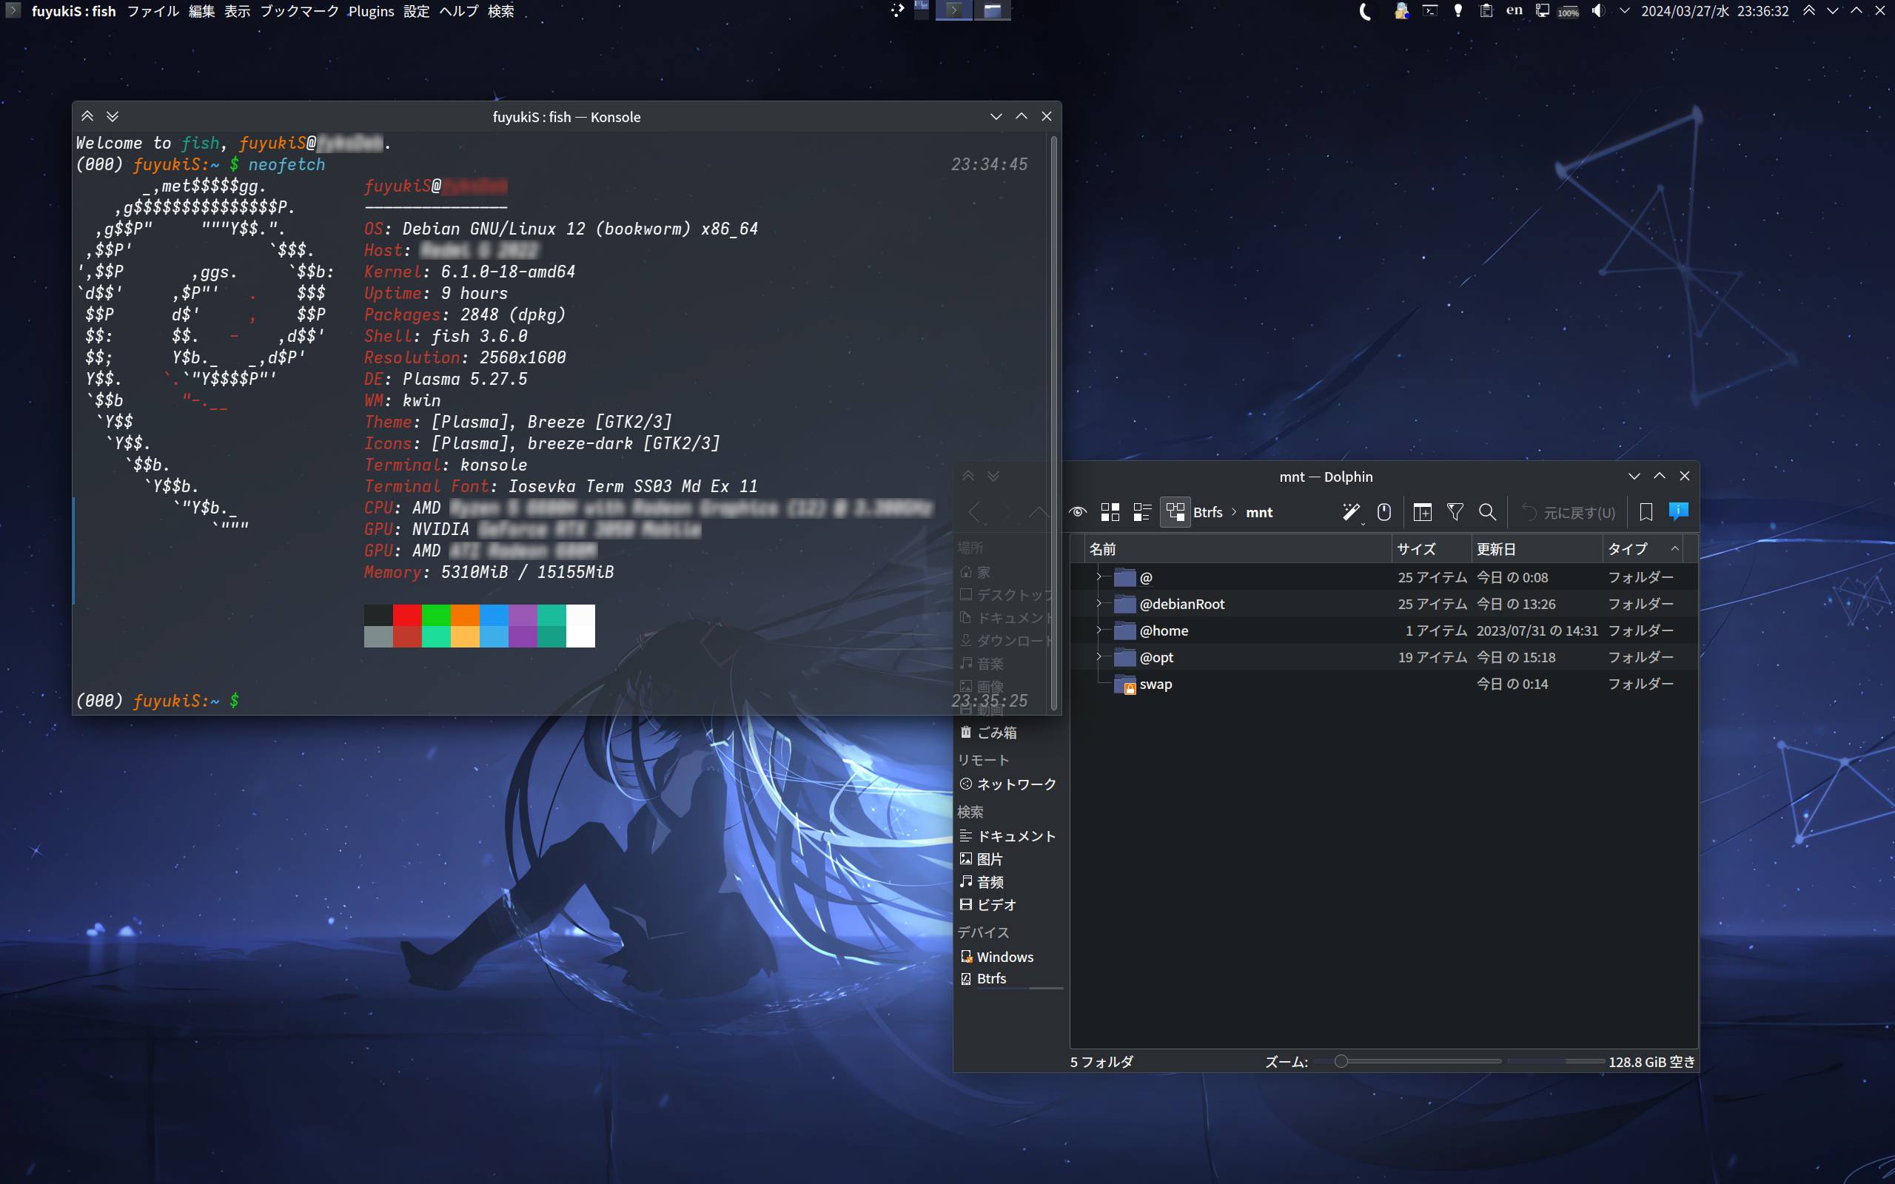
Task: Select the @ folder icon
Action: click(x=1124, y=578)
